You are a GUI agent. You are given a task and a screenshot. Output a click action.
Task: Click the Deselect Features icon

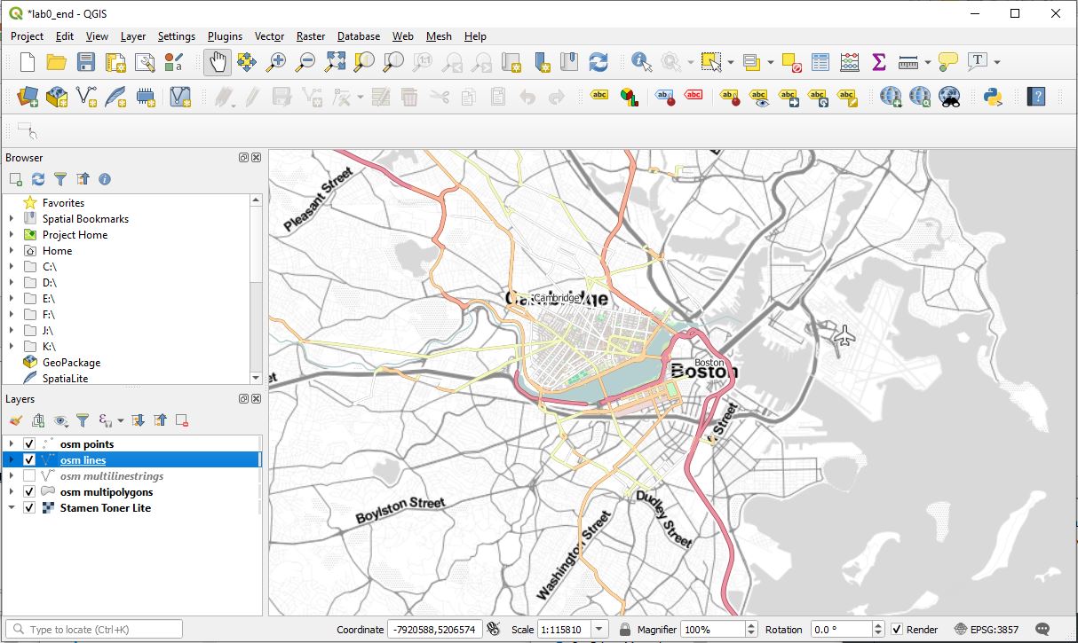click(791, 62)
